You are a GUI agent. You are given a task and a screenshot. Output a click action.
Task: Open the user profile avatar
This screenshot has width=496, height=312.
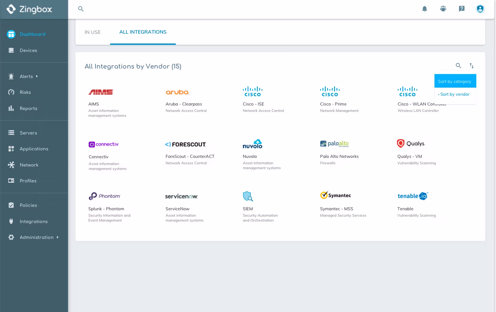point(480,9)
